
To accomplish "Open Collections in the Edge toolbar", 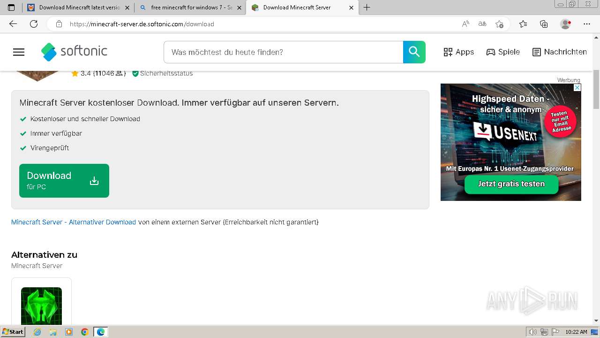I will (544, 24).
